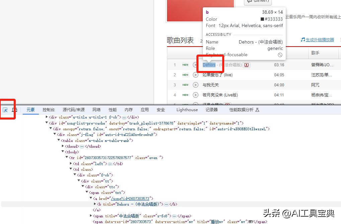Switch to the 控制台 tab

tap(49, 110)
